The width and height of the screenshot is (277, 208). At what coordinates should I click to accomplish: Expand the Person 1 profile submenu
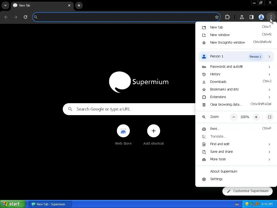pos(236,56)
